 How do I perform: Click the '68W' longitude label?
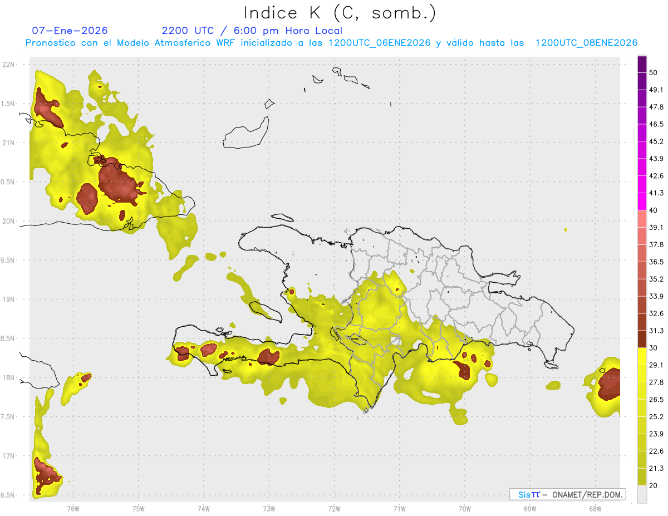595,508
